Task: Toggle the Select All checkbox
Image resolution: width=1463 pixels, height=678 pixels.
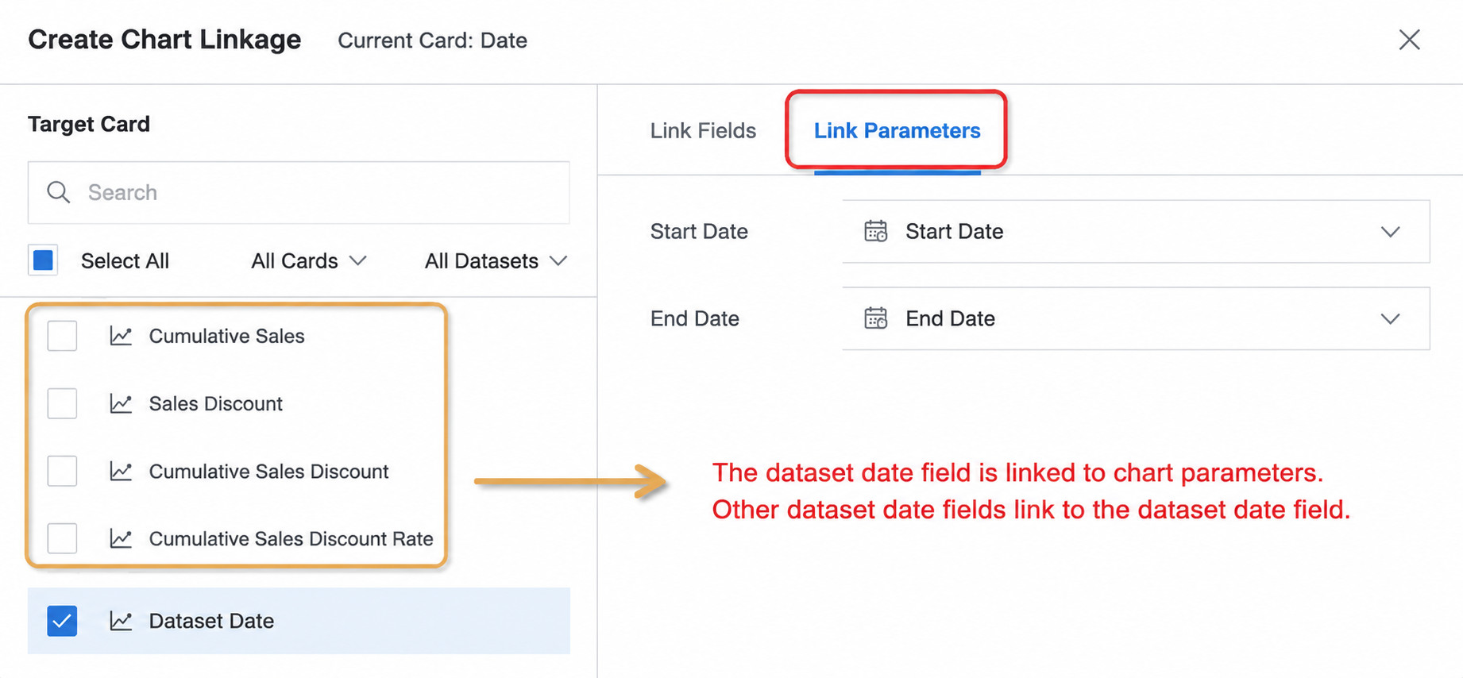Action: click(x=43, y=260)
